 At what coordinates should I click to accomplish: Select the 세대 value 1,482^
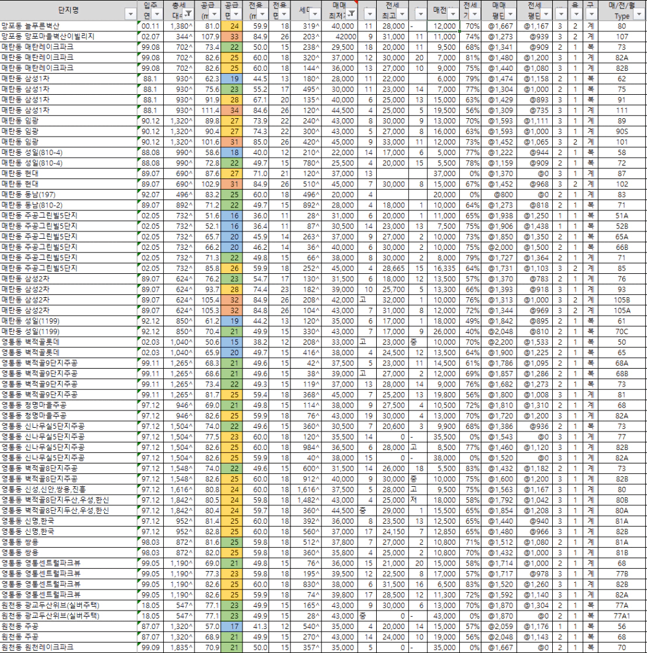306,500
